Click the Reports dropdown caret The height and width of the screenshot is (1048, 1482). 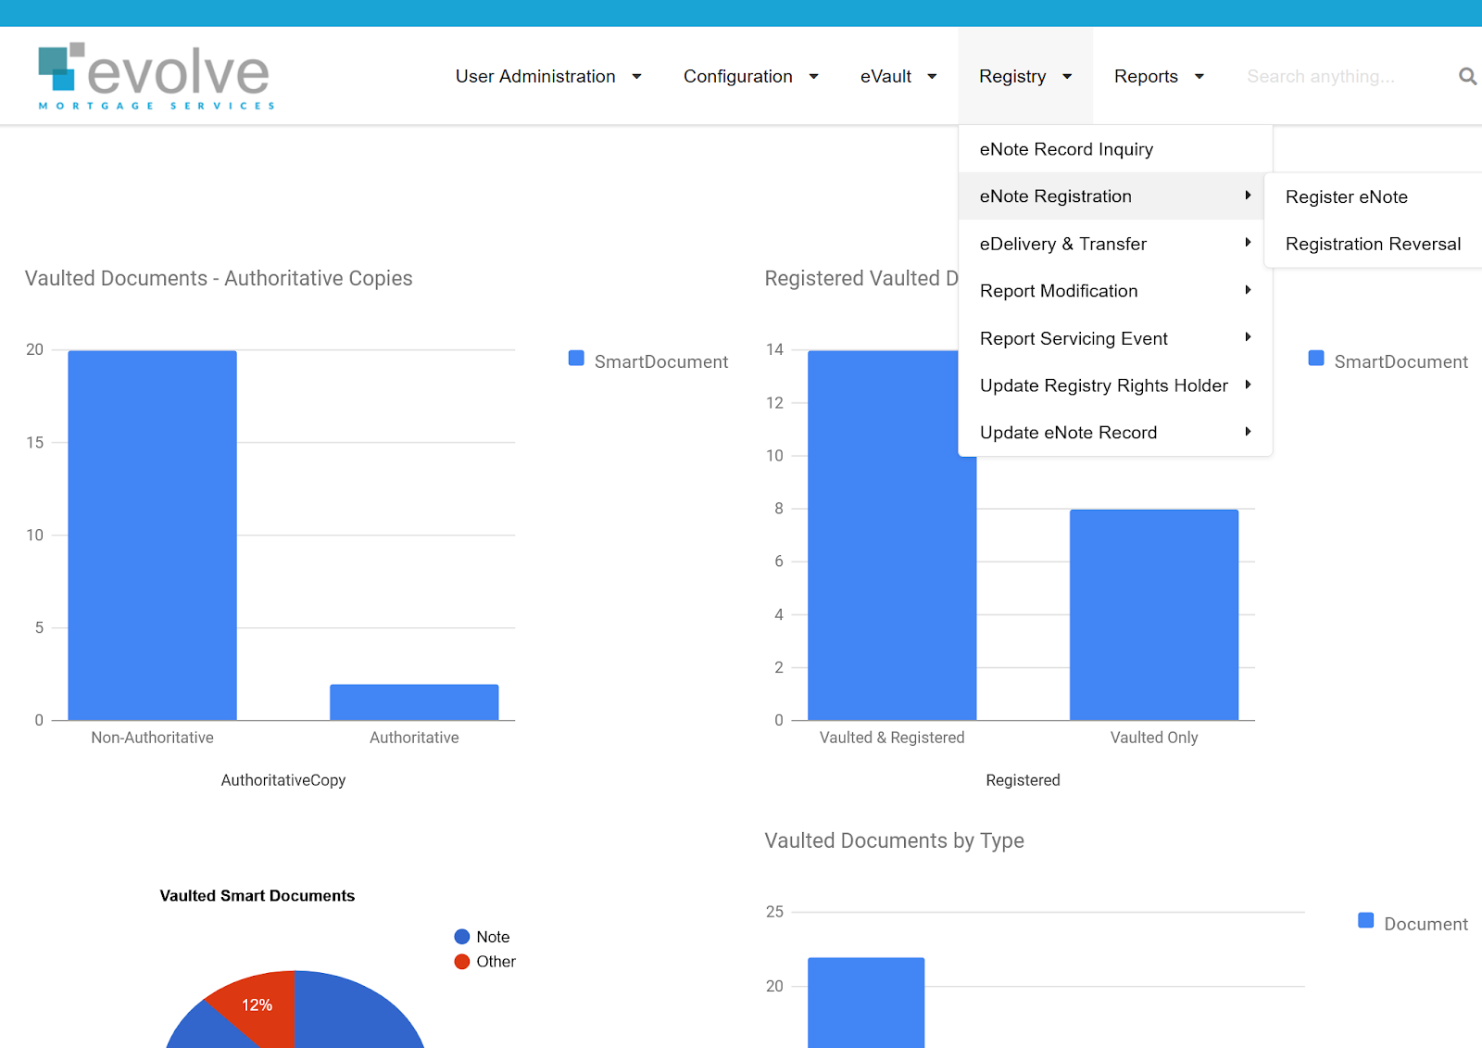tap(1199, 77)
